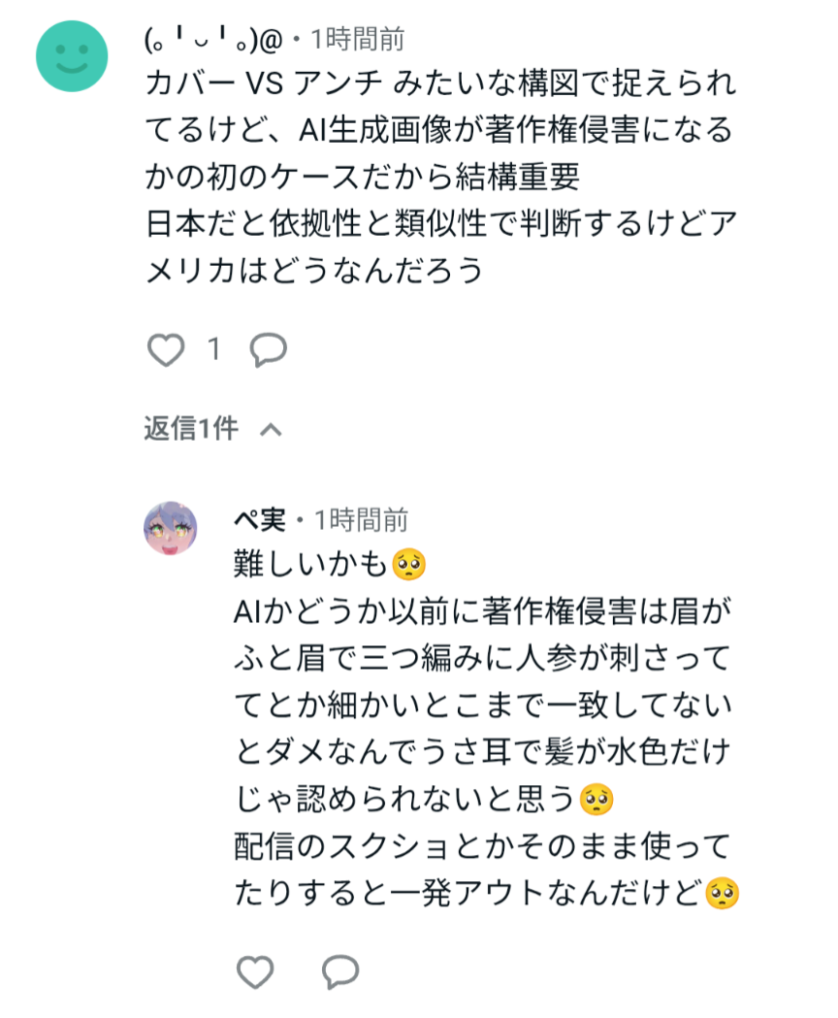Click the pleading emoji after 難しいかも
This screenshot has width=838, height=1018.
point(409,563)
